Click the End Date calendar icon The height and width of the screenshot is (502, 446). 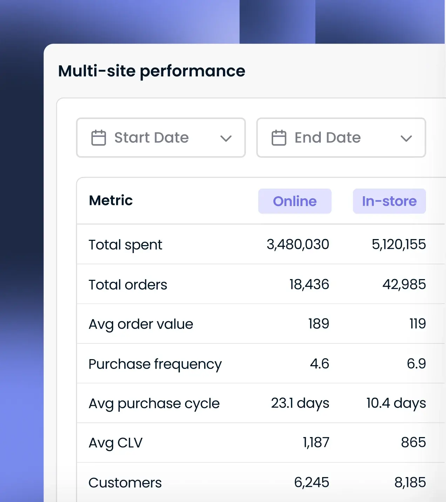point(279,138)
